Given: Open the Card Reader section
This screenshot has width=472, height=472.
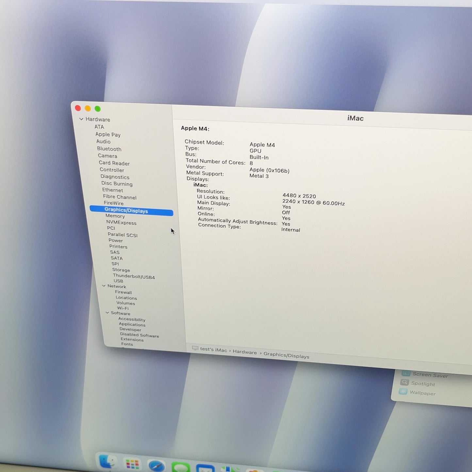Looking at the screenshot, I should point(114,163).
